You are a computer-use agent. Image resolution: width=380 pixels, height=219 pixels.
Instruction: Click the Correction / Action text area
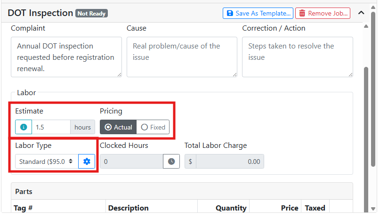298,57
